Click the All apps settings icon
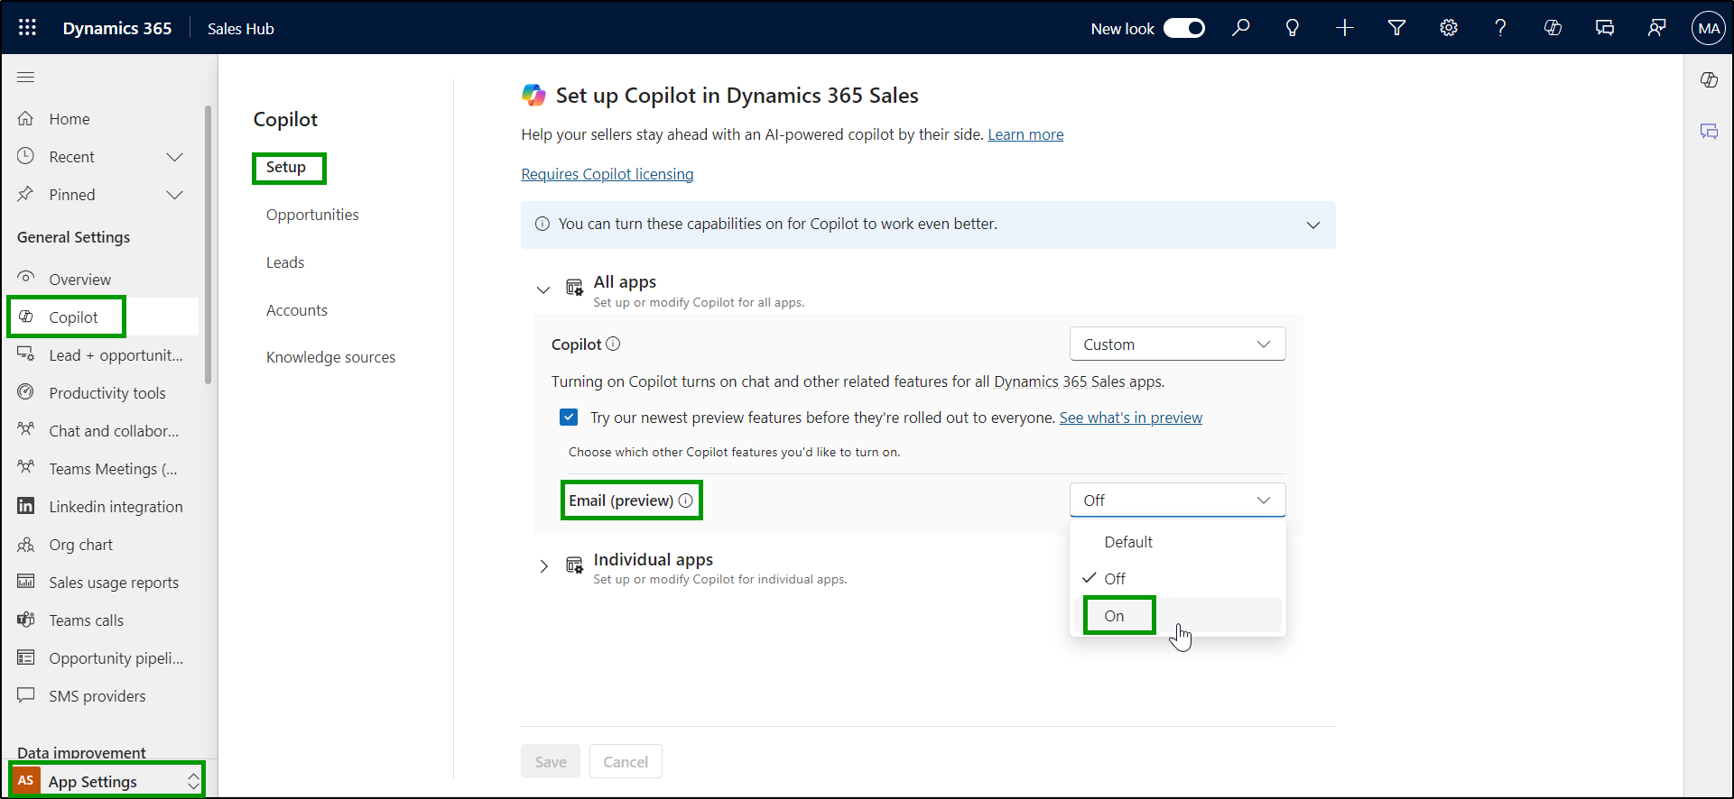 574,288
